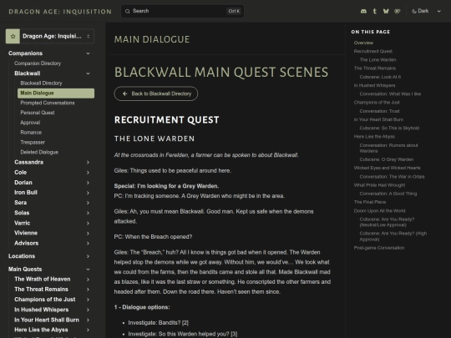This screenshot has width=451, height=338.
Task: Click 'Investigate: Bandits? [2]' dialogue option
Action: pos(158,323)
